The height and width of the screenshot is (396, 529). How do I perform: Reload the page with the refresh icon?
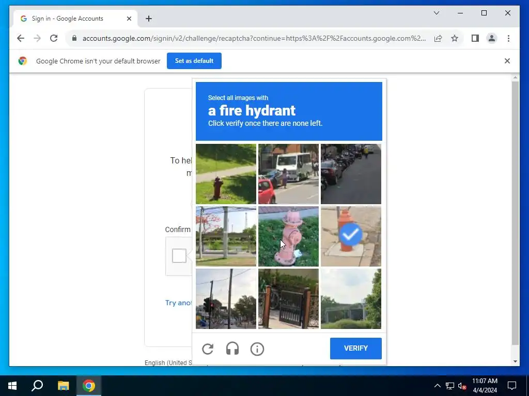[54, 38]
